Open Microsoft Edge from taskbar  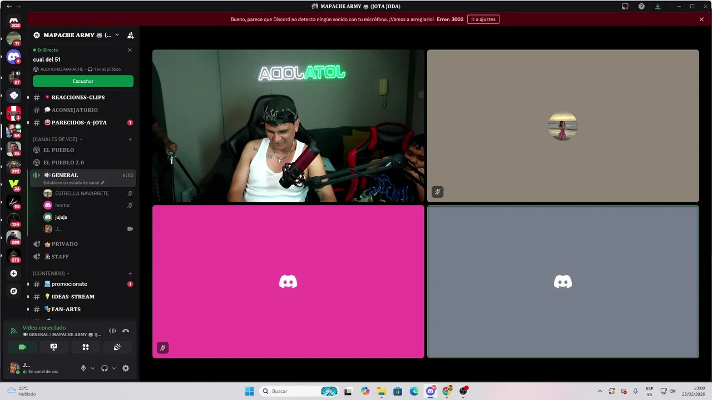pos(414,391)
